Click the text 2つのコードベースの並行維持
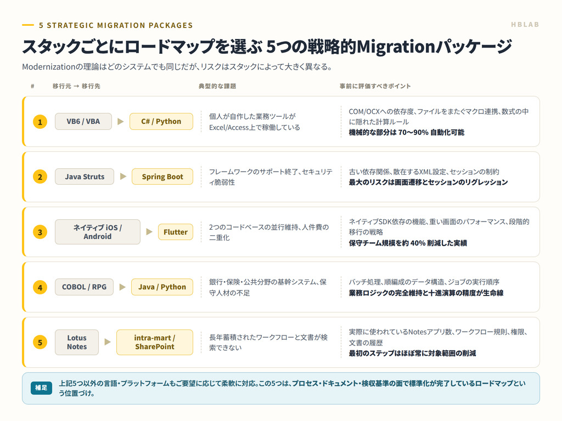562x421 pixels. click(254, 227)
